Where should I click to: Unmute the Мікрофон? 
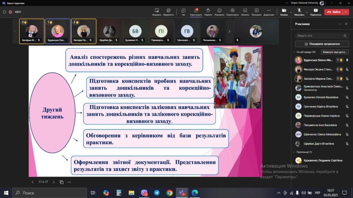(x=299, y=12)
